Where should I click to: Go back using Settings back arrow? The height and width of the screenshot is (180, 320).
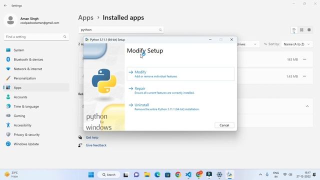[x=5, y=5]
